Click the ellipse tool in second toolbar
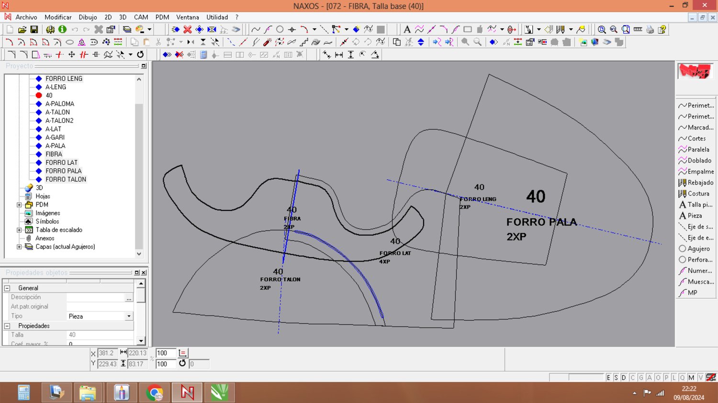 tap(69, 42)
